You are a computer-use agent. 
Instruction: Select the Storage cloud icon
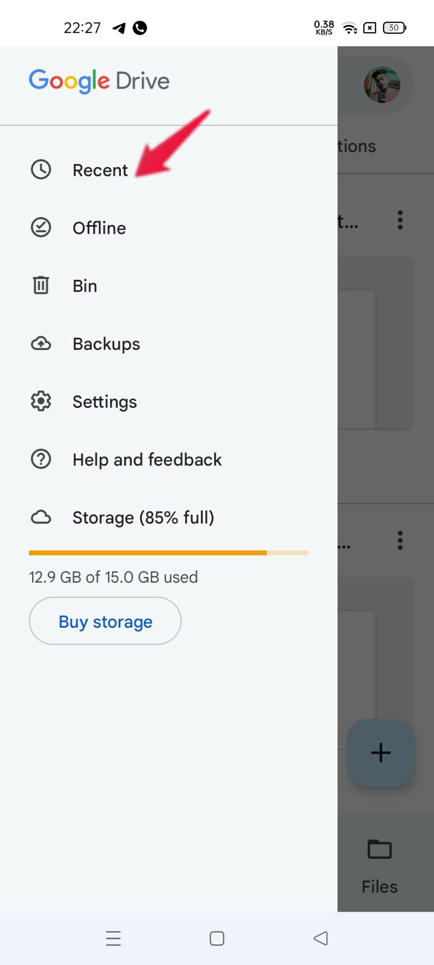tap(41, 517)
